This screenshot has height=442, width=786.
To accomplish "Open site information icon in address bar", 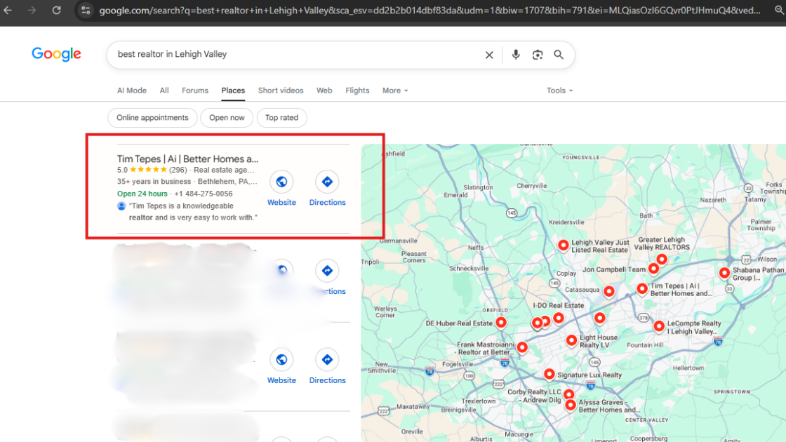I will 86,10.
